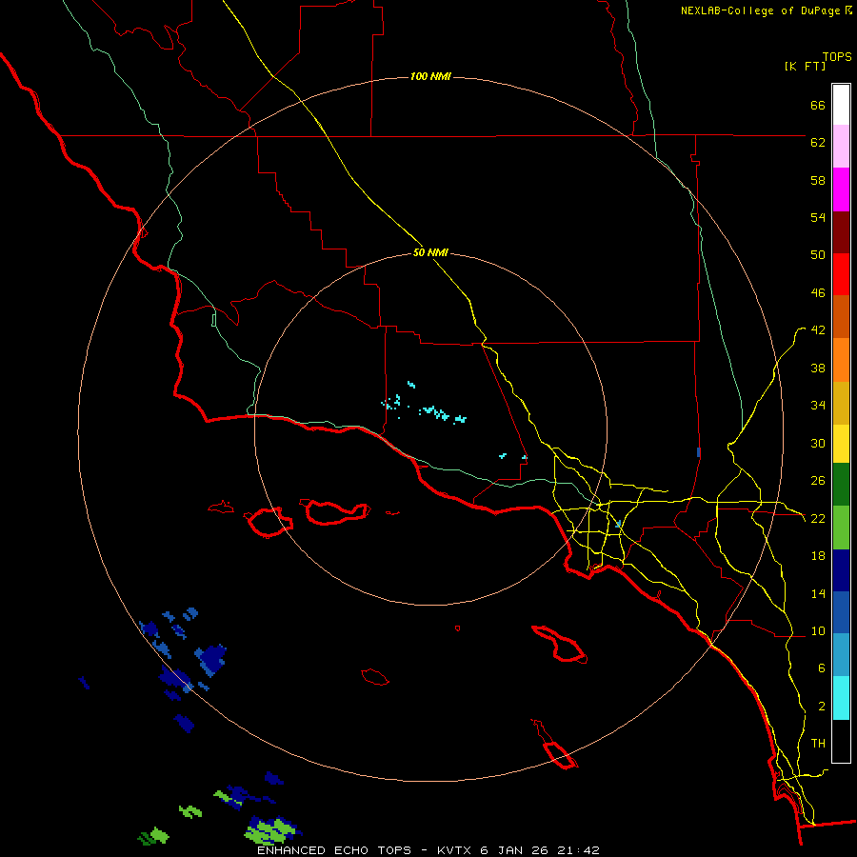Select the 50 NMI range ring label
The width and height of the screenshot is (857, 857).
(430, 252)
